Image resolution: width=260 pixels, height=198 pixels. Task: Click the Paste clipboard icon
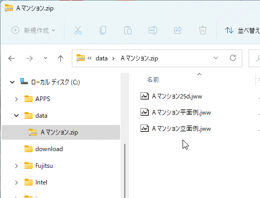coord(128,30)
